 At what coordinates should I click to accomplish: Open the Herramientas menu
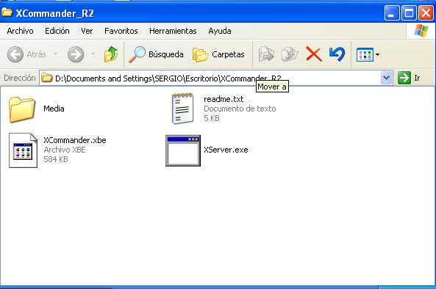(173, 31)
